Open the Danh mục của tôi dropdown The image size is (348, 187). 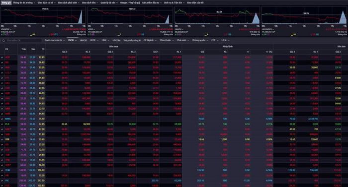(55, 40)
